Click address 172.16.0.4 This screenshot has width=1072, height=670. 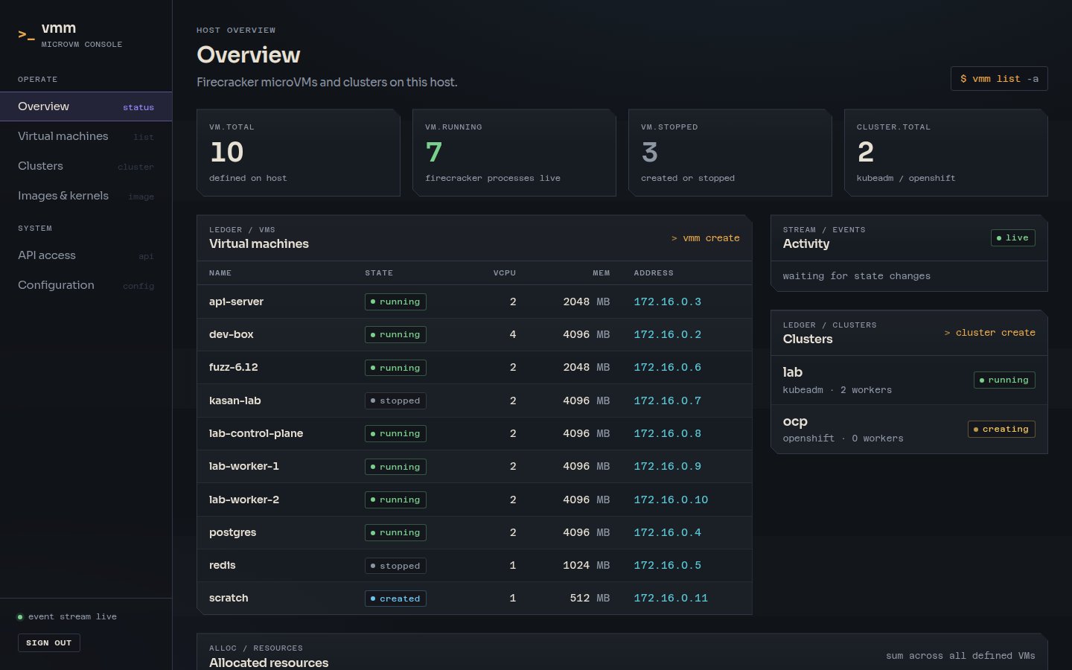tap(667, 532)
